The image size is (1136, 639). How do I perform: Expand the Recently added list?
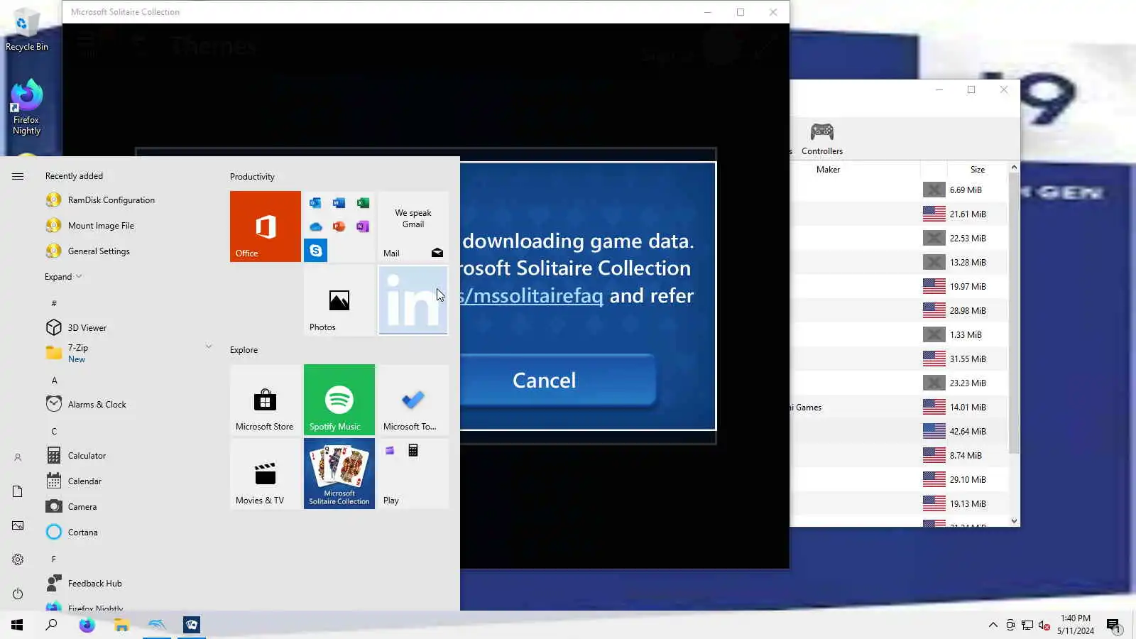[63, 277]
